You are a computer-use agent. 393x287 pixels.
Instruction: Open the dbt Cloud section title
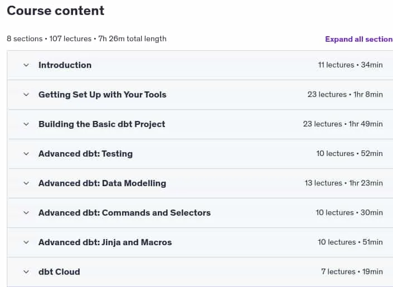click(x=59, y=272)
